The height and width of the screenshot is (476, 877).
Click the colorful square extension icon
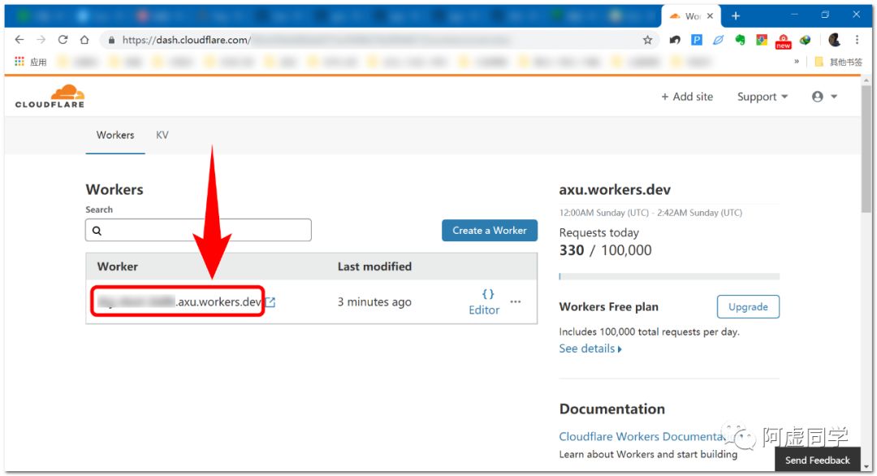[761, 40]
